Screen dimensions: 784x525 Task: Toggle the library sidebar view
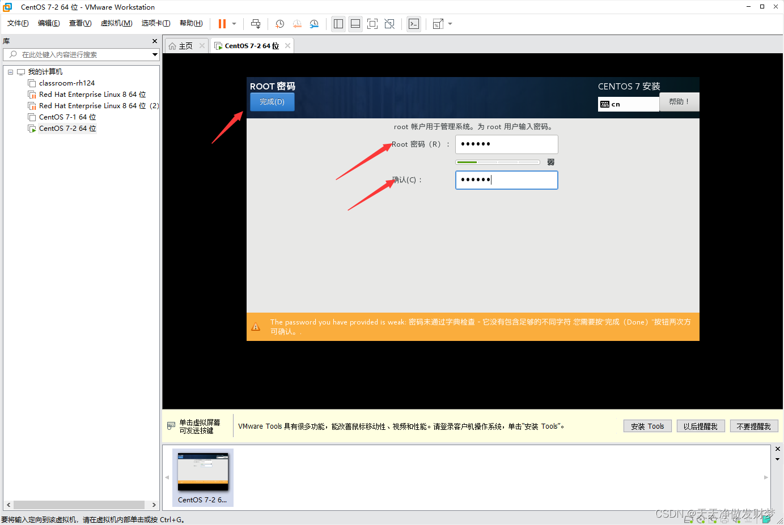pos(338,24)
